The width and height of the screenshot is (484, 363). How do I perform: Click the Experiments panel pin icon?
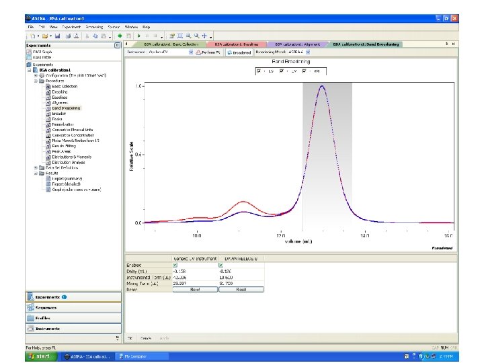(x=117, y=46)
